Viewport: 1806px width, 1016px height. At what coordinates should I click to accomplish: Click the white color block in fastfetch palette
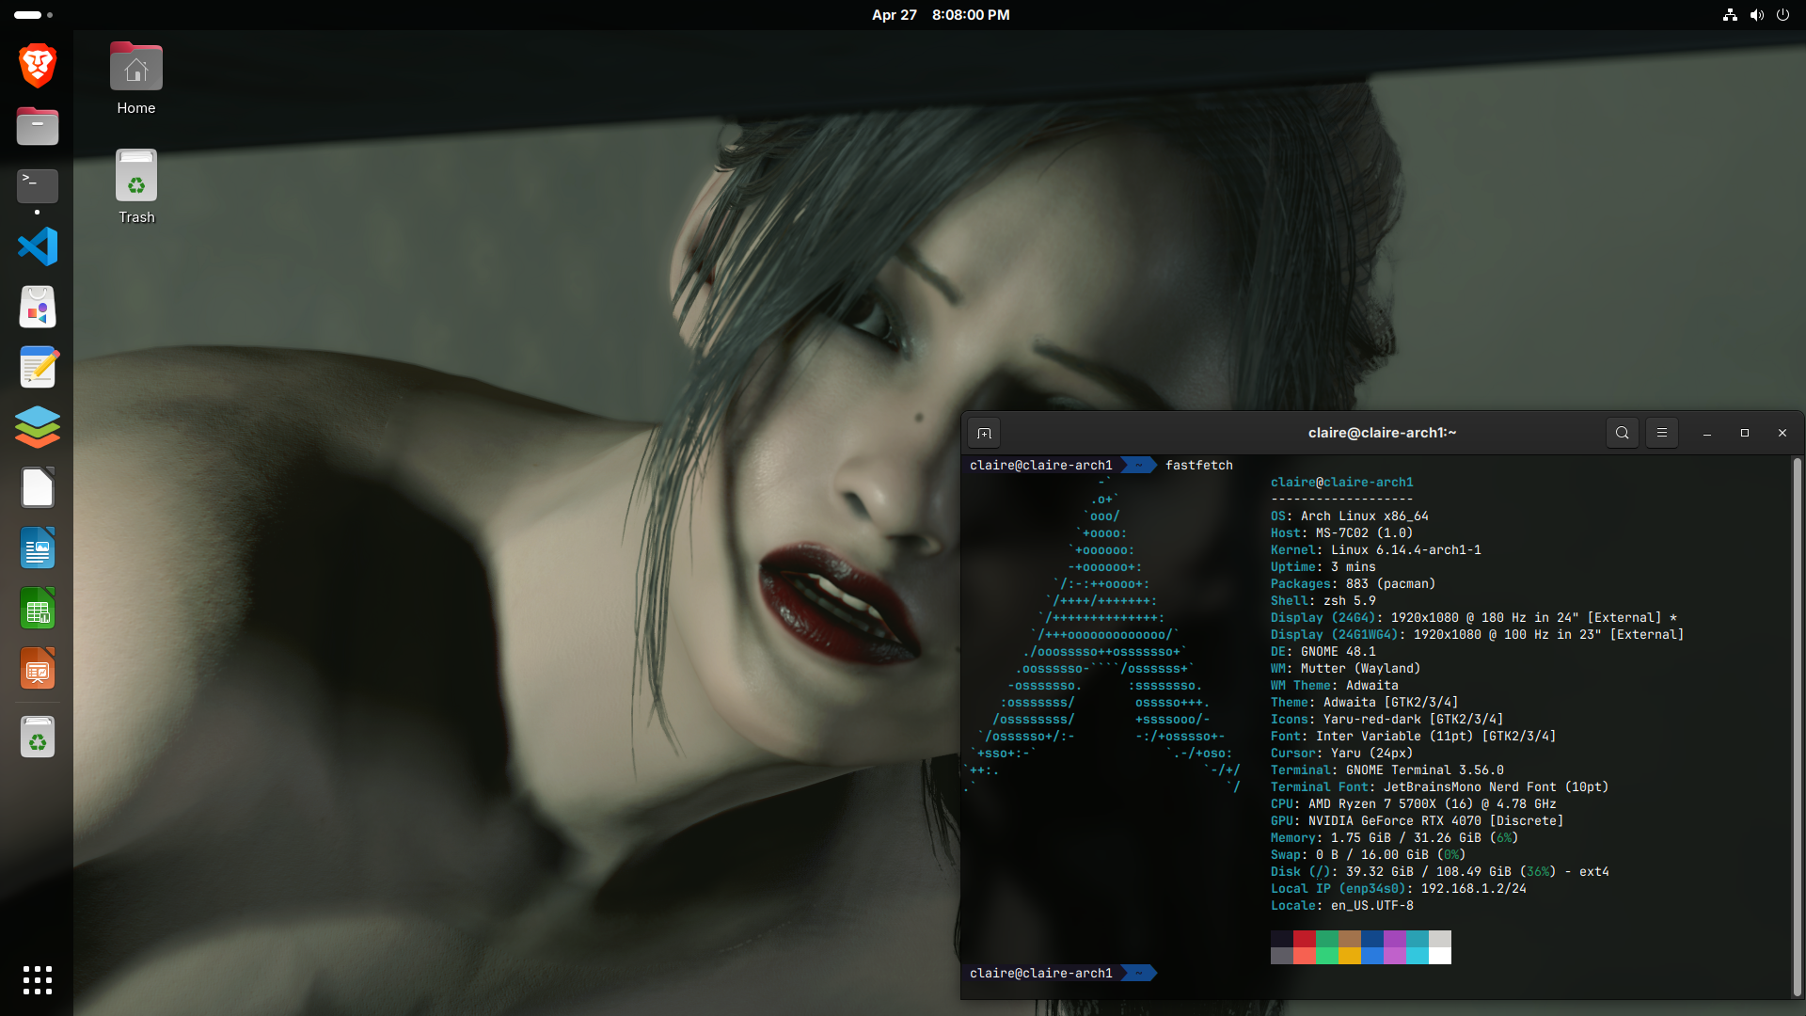1440,956
